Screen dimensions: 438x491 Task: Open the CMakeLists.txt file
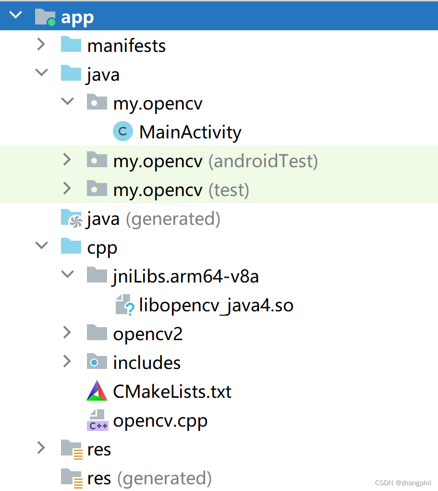[x=171, y=391]
